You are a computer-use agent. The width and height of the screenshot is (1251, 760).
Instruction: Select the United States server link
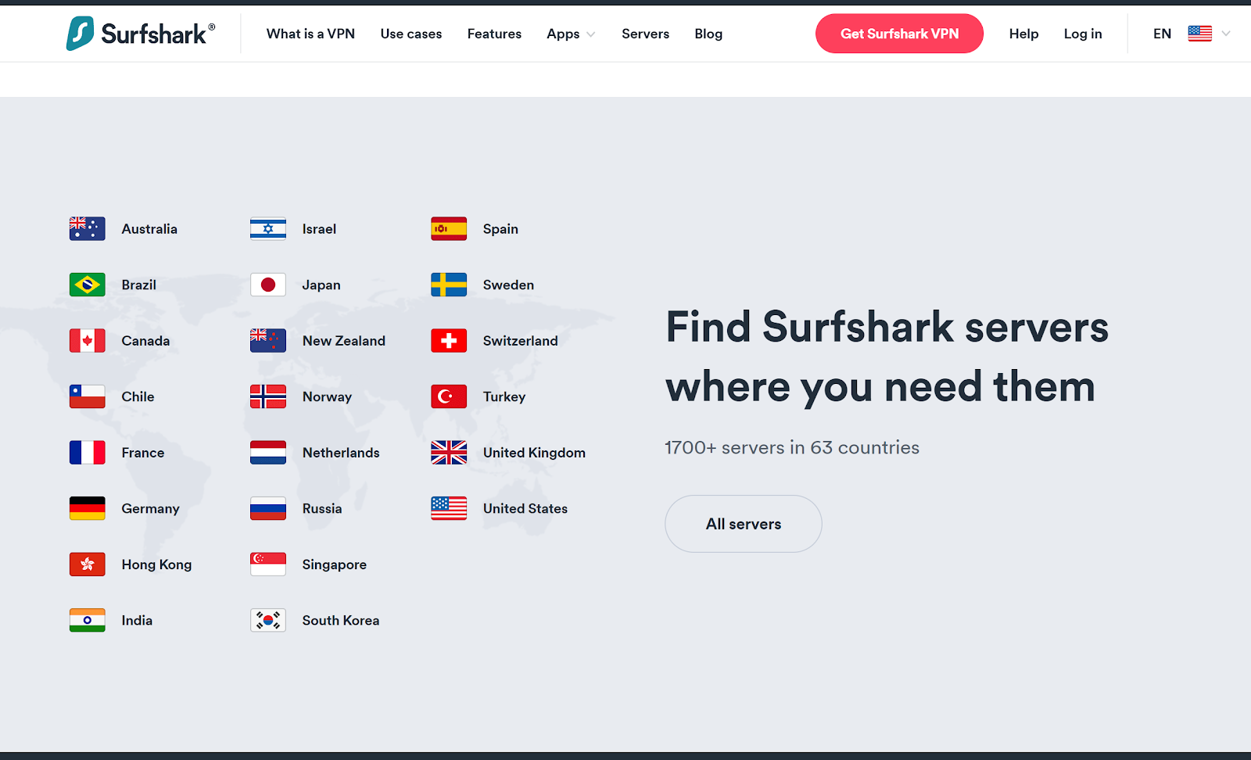point(525,508)
